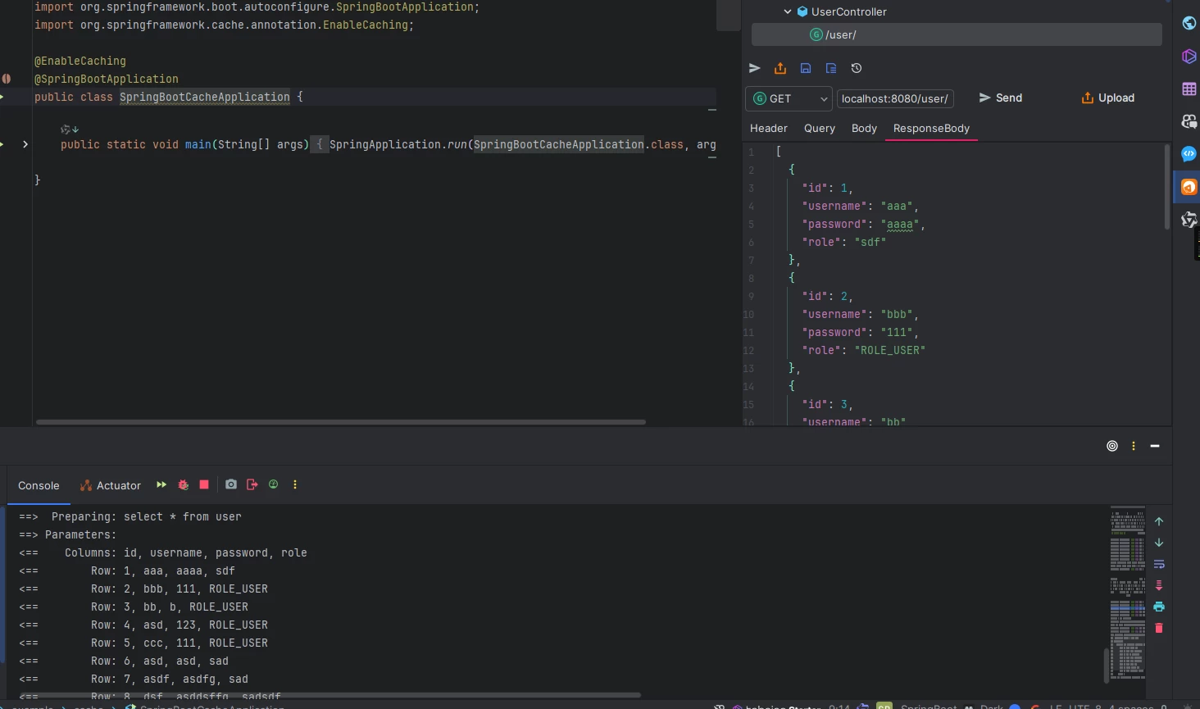The image size is (1200, 709).
Task: Open the GET method dropdown
Action: [x=789, y=98]
